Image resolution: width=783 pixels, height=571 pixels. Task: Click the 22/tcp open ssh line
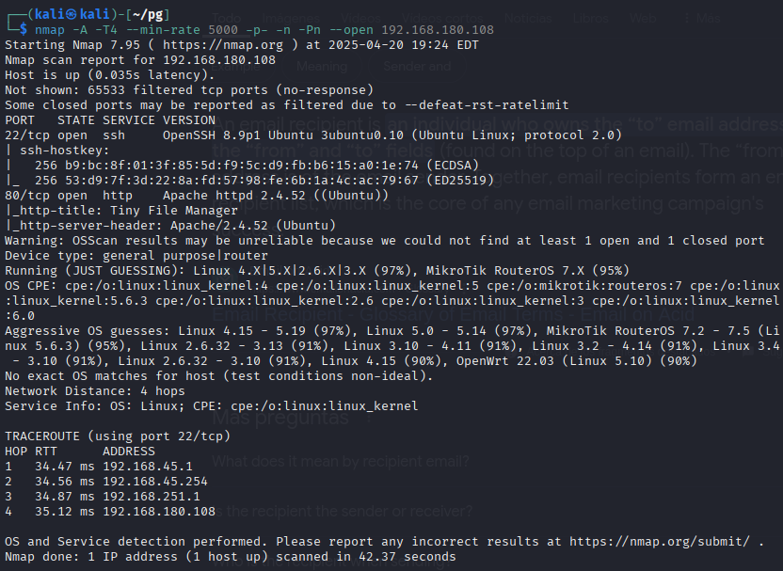click(x=313, y=135)
